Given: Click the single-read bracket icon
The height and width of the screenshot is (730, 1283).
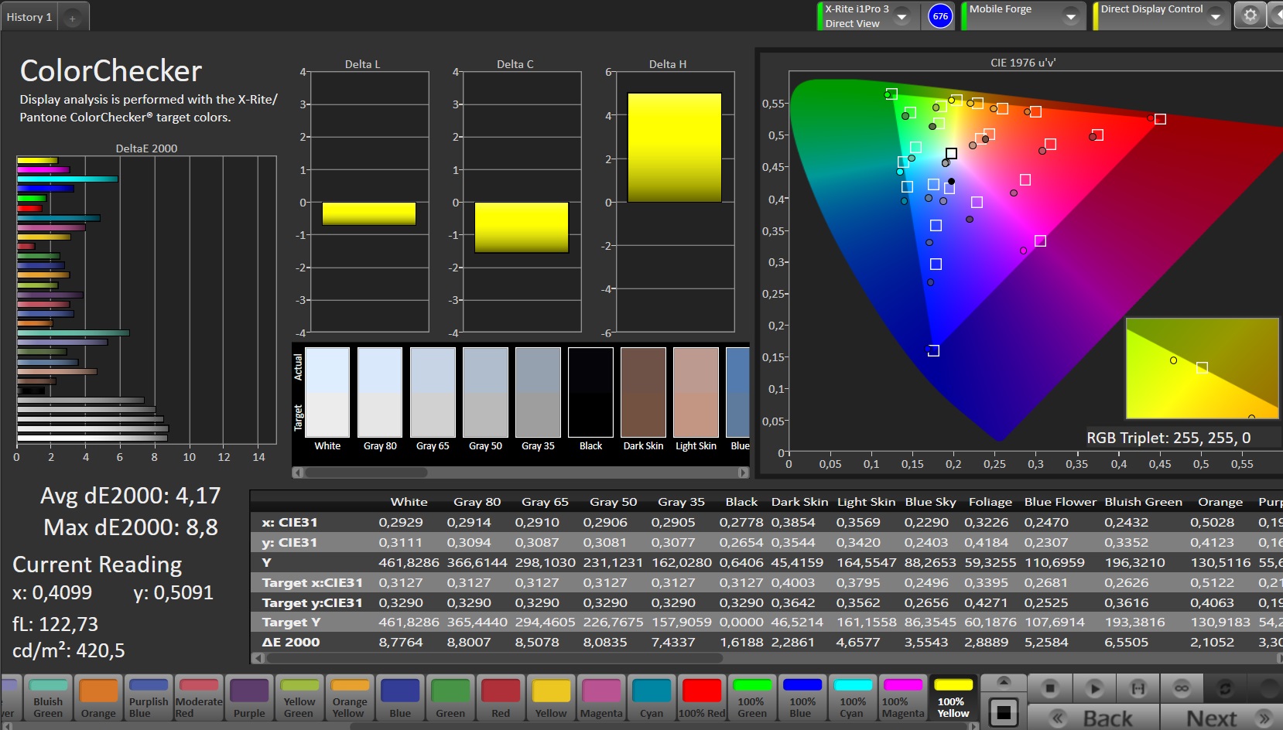Looking at the screenshot, I should point(1138,687).
